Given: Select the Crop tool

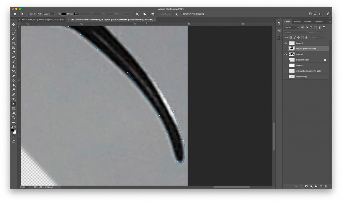Looking at the screenshot, I should click(14, 44).
